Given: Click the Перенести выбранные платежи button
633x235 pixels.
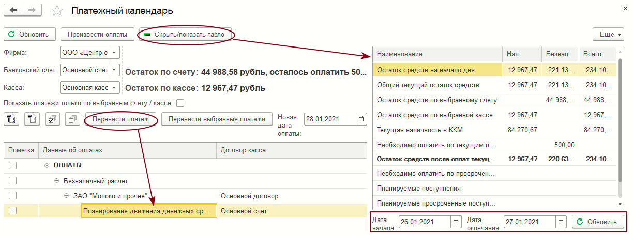Looking at the screenshot, I should pyautogui.click(x=217, y=119).
